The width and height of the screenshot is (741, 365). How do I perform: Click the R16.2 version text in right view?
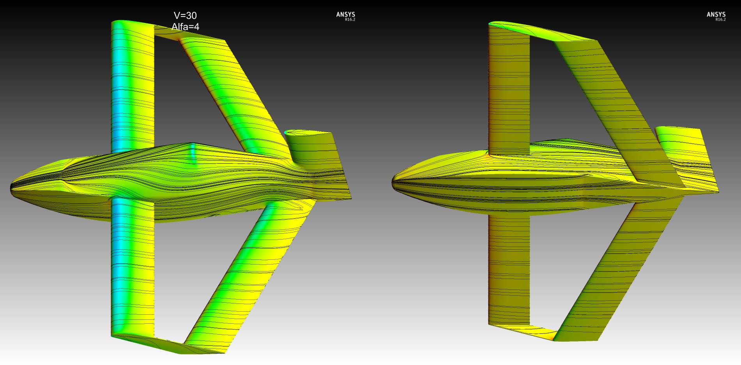tap(720, 19)
